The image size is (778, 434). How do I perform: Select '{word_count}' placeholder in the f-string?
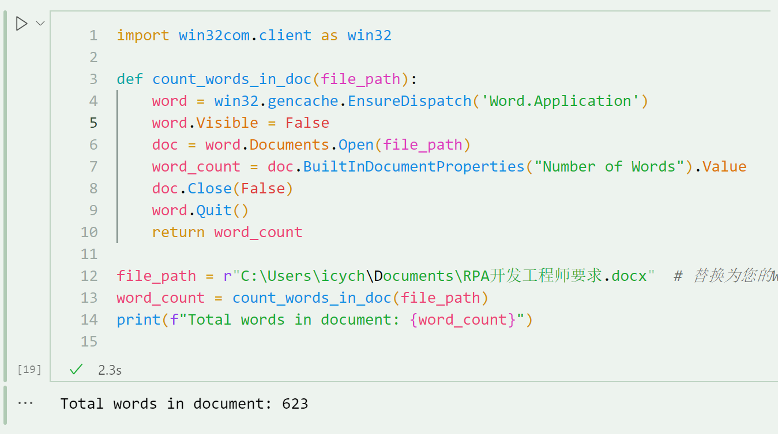click(463, 320)
